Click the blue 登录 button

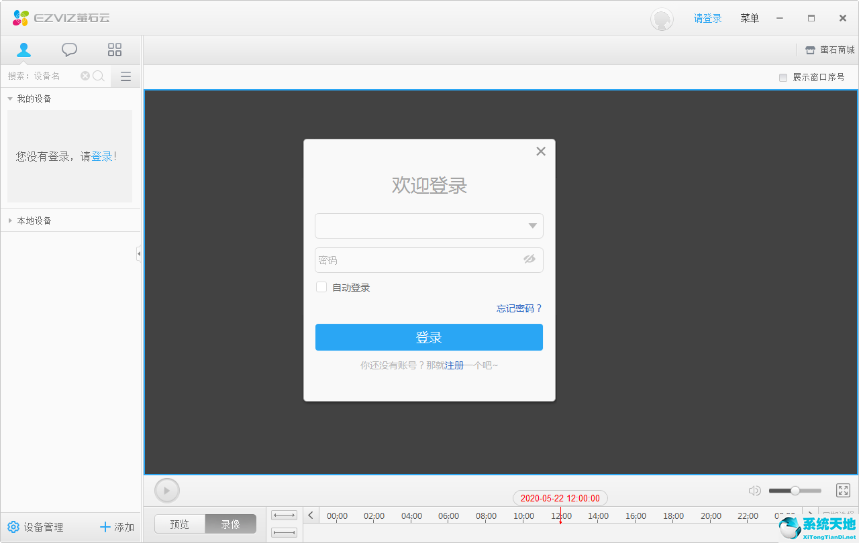(x=429, y=337)
